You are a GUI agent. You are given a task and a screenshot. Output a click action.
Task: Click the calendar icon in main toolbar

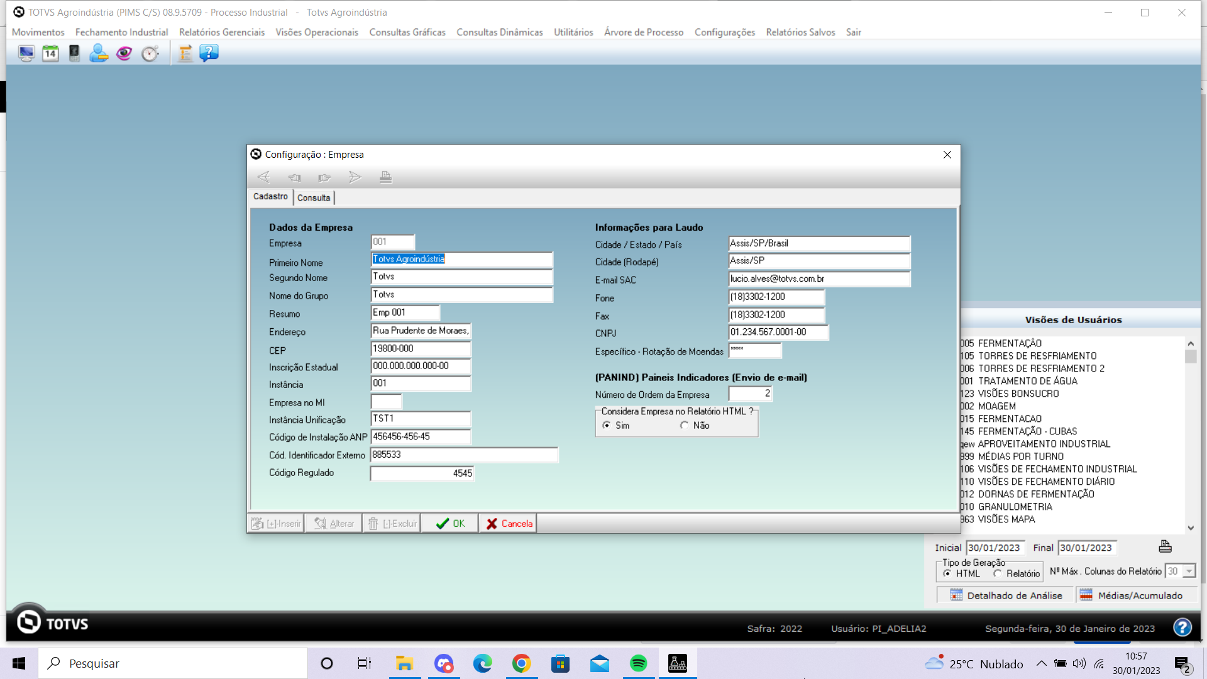pyautogui.click(x=50, y=53)
